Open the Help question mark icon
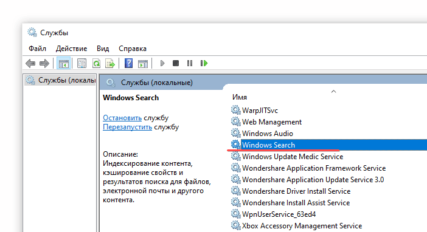This screenshot has width=427, height=232. (x=128, y=63)
